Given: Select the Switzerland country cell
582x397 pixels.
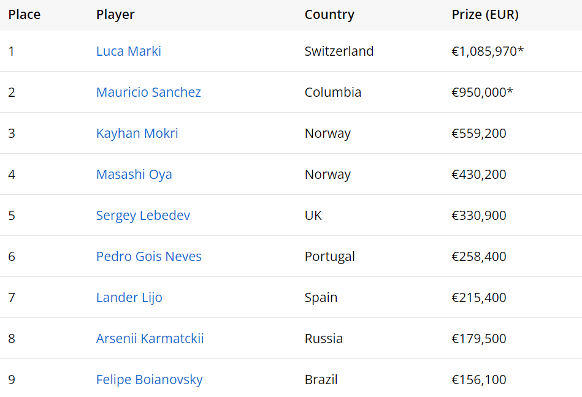Looking at the screenshot, I should click(x=339, y=51).
